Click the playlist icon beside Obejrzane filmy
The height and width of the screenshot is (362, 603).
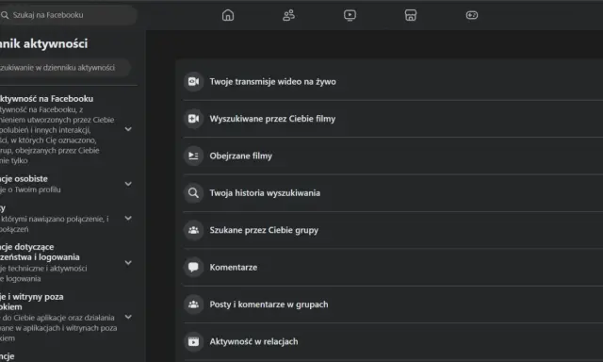click(x=193, y=156)
